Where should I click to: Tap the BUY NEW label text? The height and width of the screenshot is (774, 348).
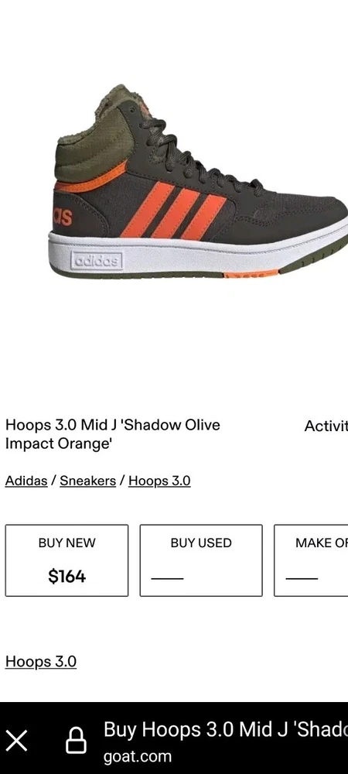pos(67,543)
